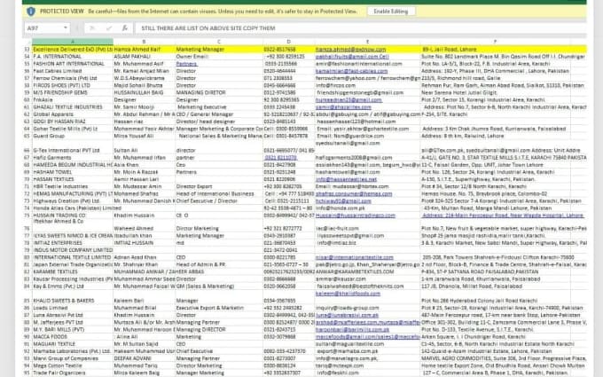Click cell 'Mega Cotton Textile'
This screenshot has width=603, height=377.
tap(58, 365)
